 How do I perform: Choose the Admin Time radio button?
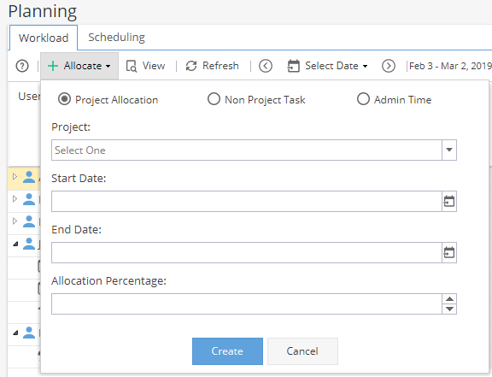363,99
